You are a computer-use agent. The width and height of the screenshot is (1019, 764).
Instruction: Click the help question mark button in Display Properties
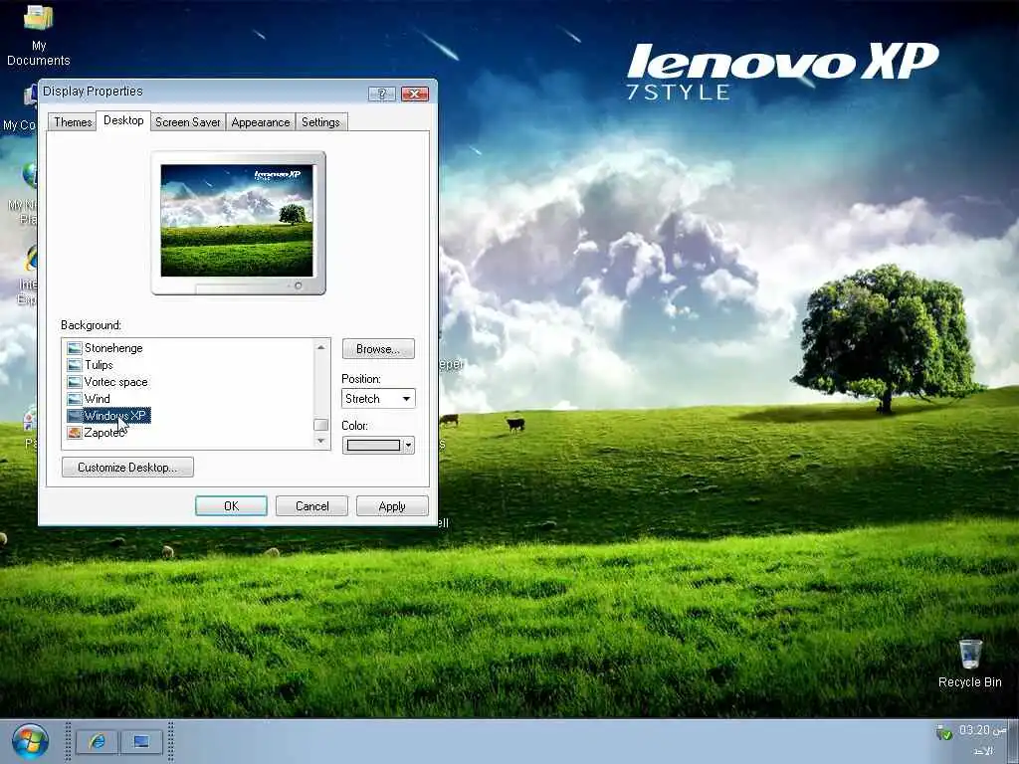coord(381,94)
